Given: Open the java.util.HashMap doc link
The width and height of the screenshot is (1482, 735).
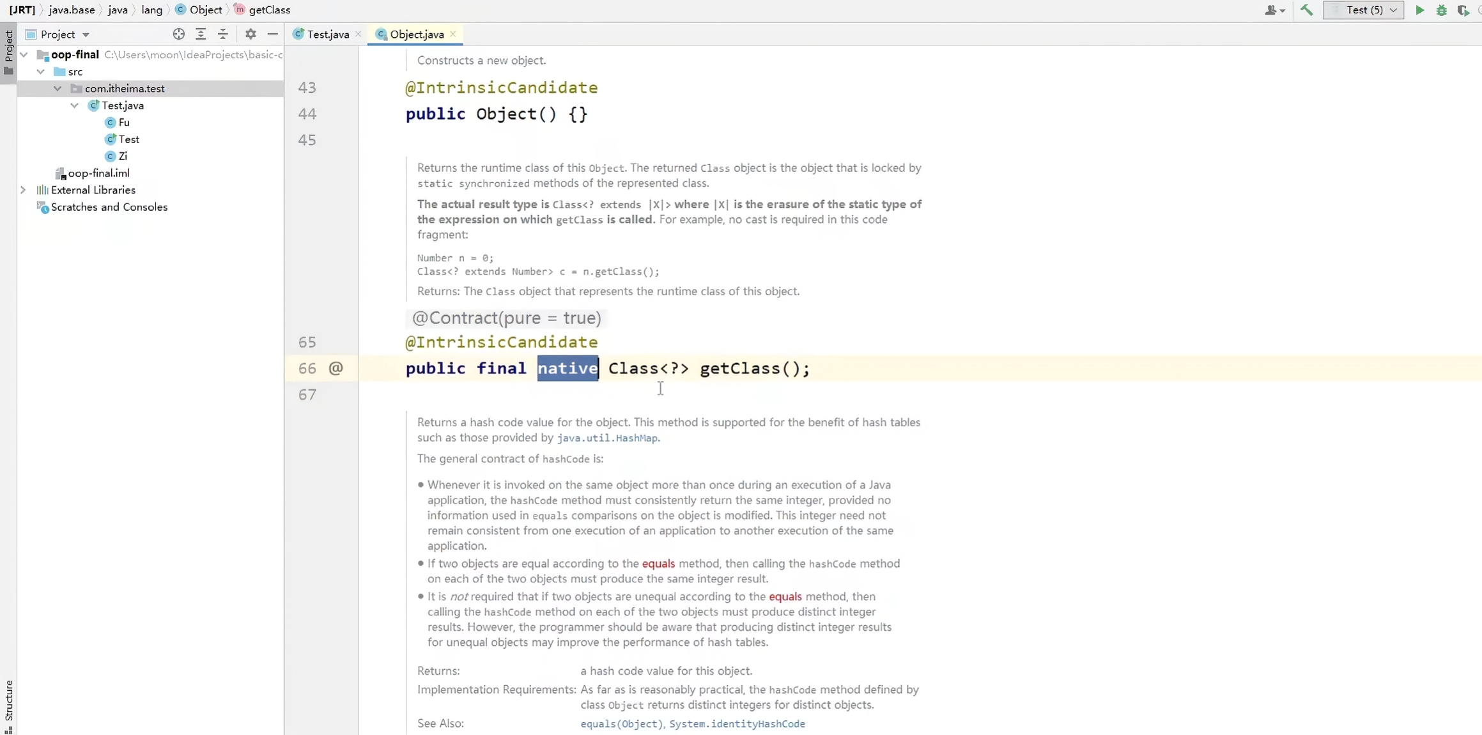Looking at the screenshot, I should click(606, 438).
